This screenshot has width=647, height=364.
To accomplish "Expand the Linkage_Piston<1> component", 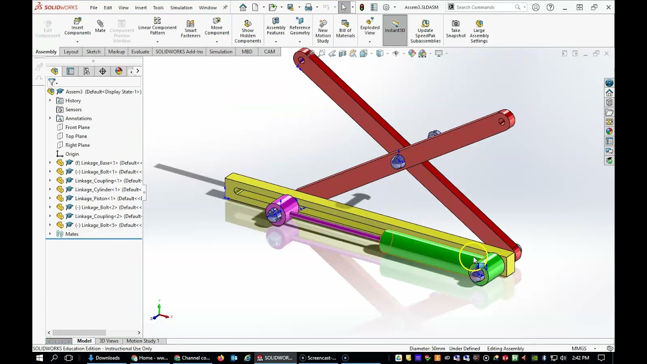I will [x=50, y=198].
